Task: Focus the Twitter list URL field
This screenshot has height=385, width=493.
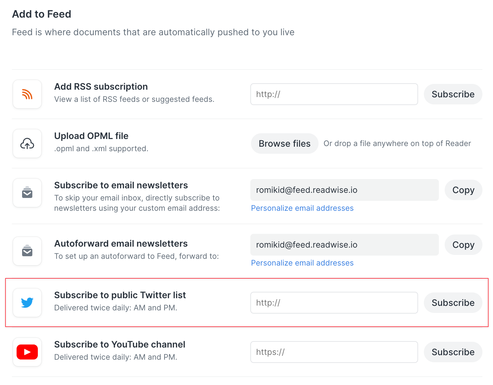Action: [334, 303]
